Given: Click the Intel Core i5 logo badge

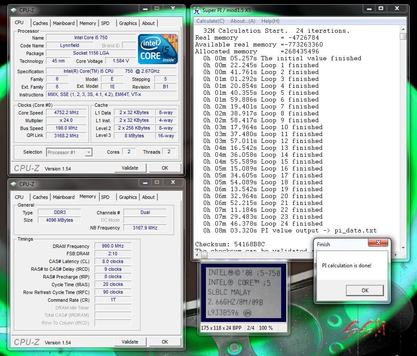Looking at the screenshot, I should coord(158,49).
